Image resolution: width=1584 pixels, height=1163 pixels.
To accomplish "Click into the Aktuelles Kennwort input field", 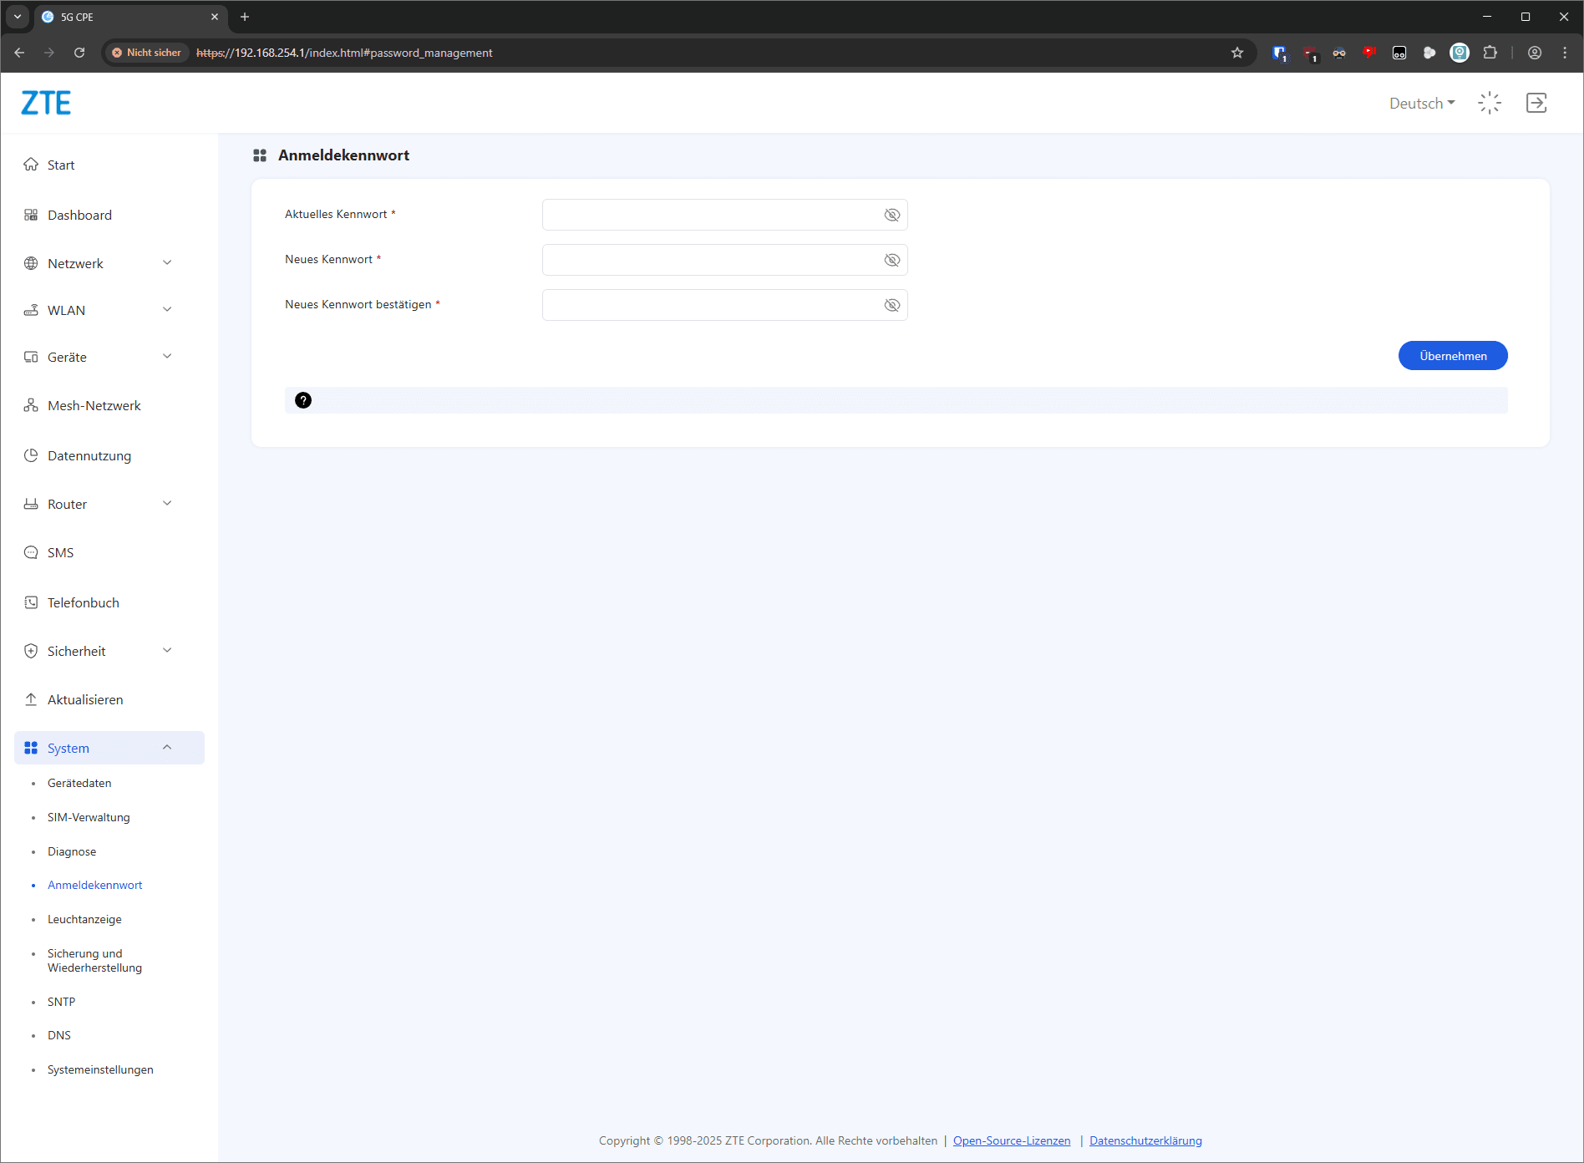I will [x=710, y=215].
